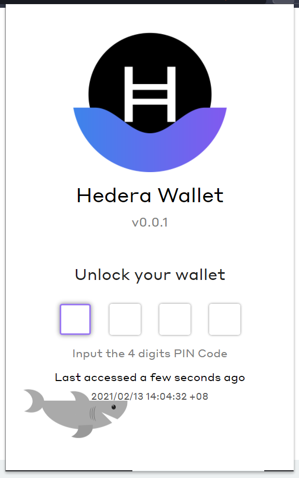
Task: Click the shark's gill lines
Action: (x=93, y=414)
